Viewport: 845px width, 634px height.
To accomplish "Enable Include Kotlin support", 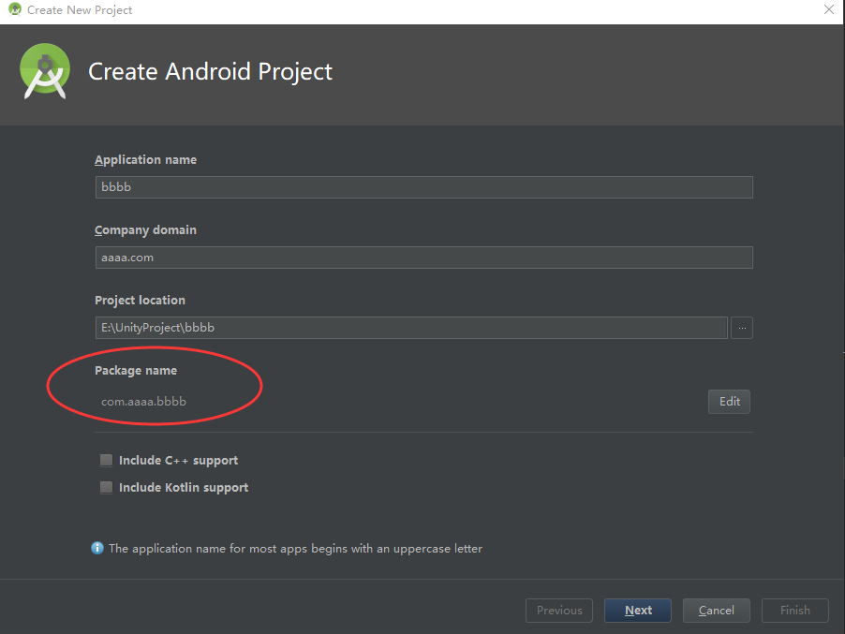I will pos(106,487).
